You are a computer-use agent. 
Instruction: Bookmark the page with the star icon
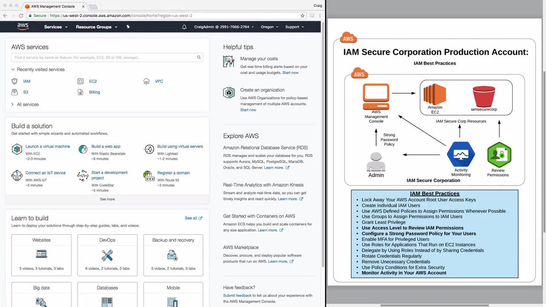click(302, 16)
